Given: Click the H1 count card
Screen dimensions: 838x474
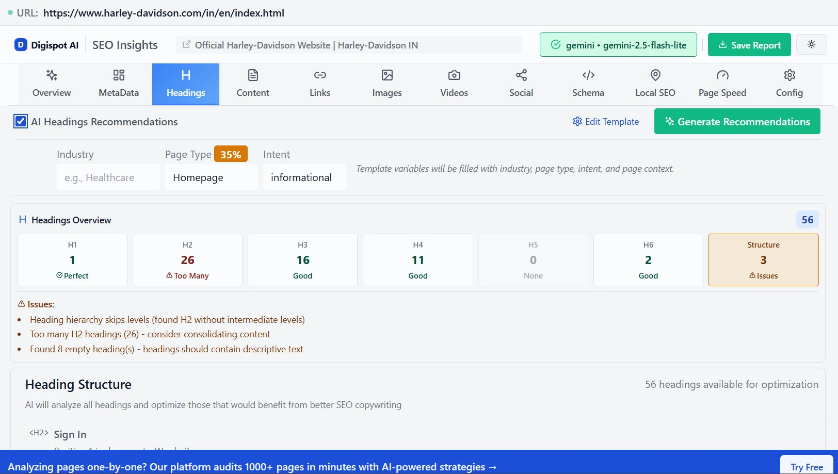Looking at the screenshot, I should point(72,260).
